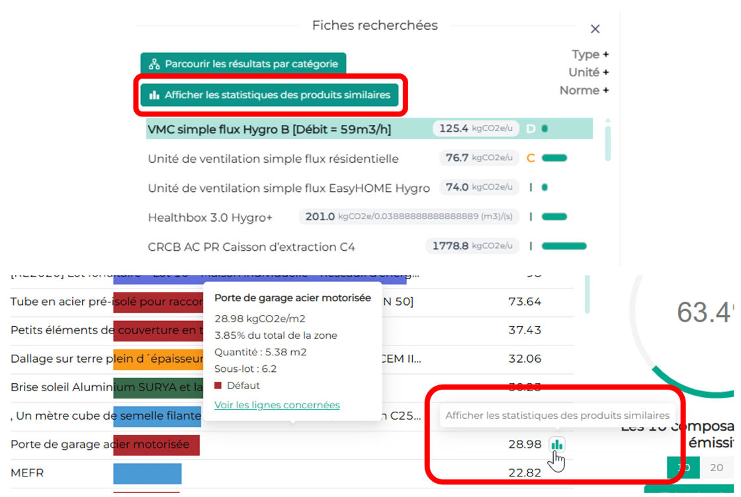Screen dimensions: 741x497
Task: Select Unité de ventilation simple flux EasyHOME Hygro
Action: pyautogui.click(x=288, y=188)
